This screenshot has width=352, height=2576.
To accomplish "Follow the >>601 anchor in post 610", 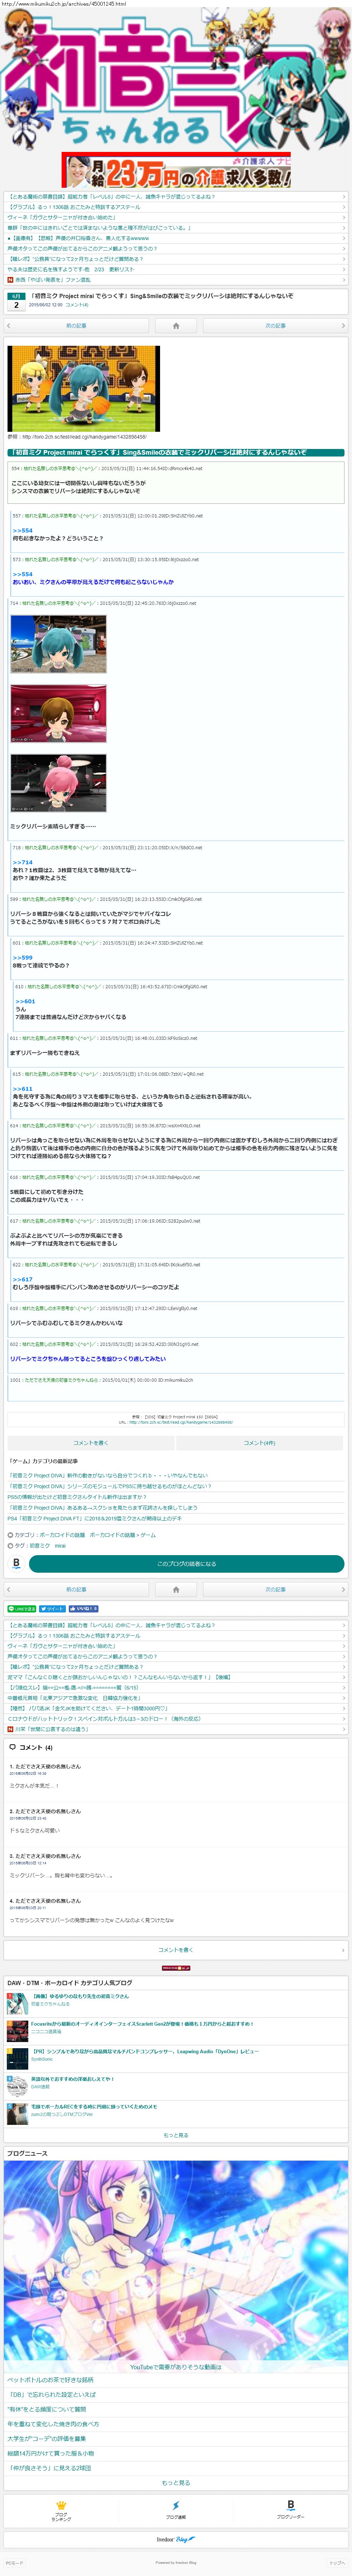I will [25, 1001].
